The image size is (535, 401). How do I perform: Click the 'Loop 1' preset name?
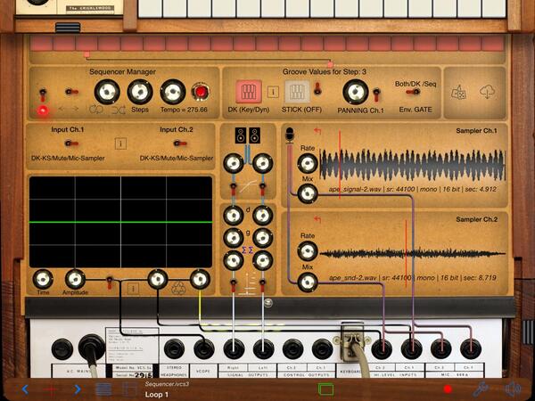157,395
